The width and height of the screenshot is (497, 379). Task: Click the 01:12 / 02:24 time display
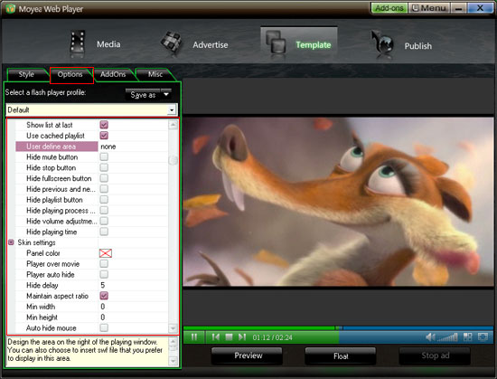point(272,337)
